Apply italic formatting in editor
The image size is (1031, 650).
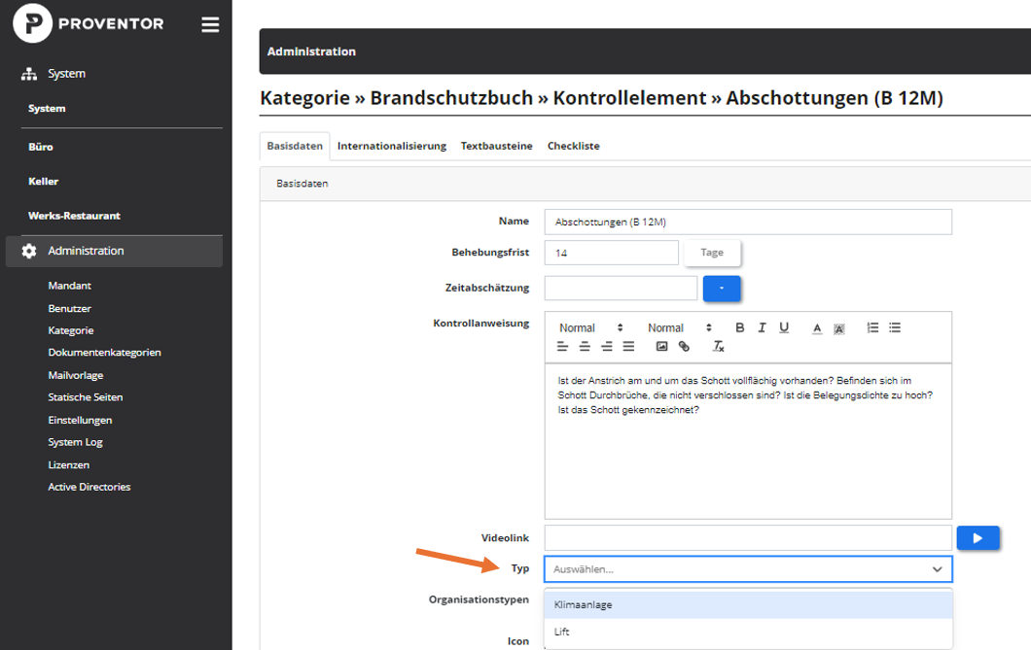point(763,327)
